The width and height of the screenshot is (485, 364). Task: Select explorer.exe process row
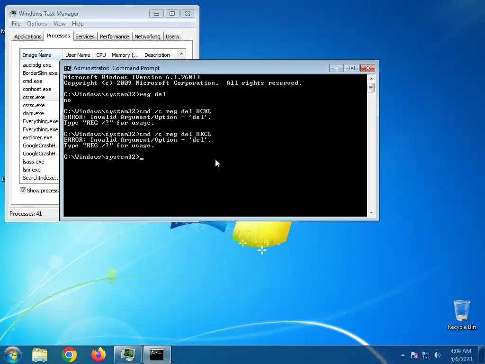point(40,137)
